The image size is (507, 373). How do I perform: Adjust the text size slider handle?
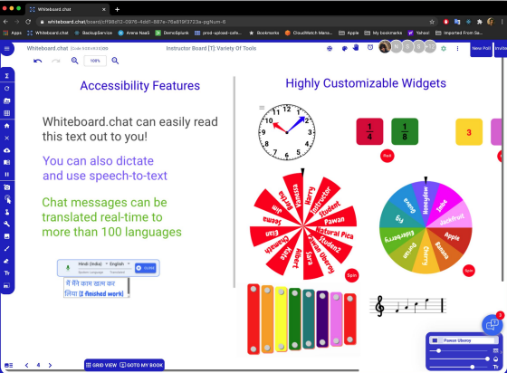(473, 367)
